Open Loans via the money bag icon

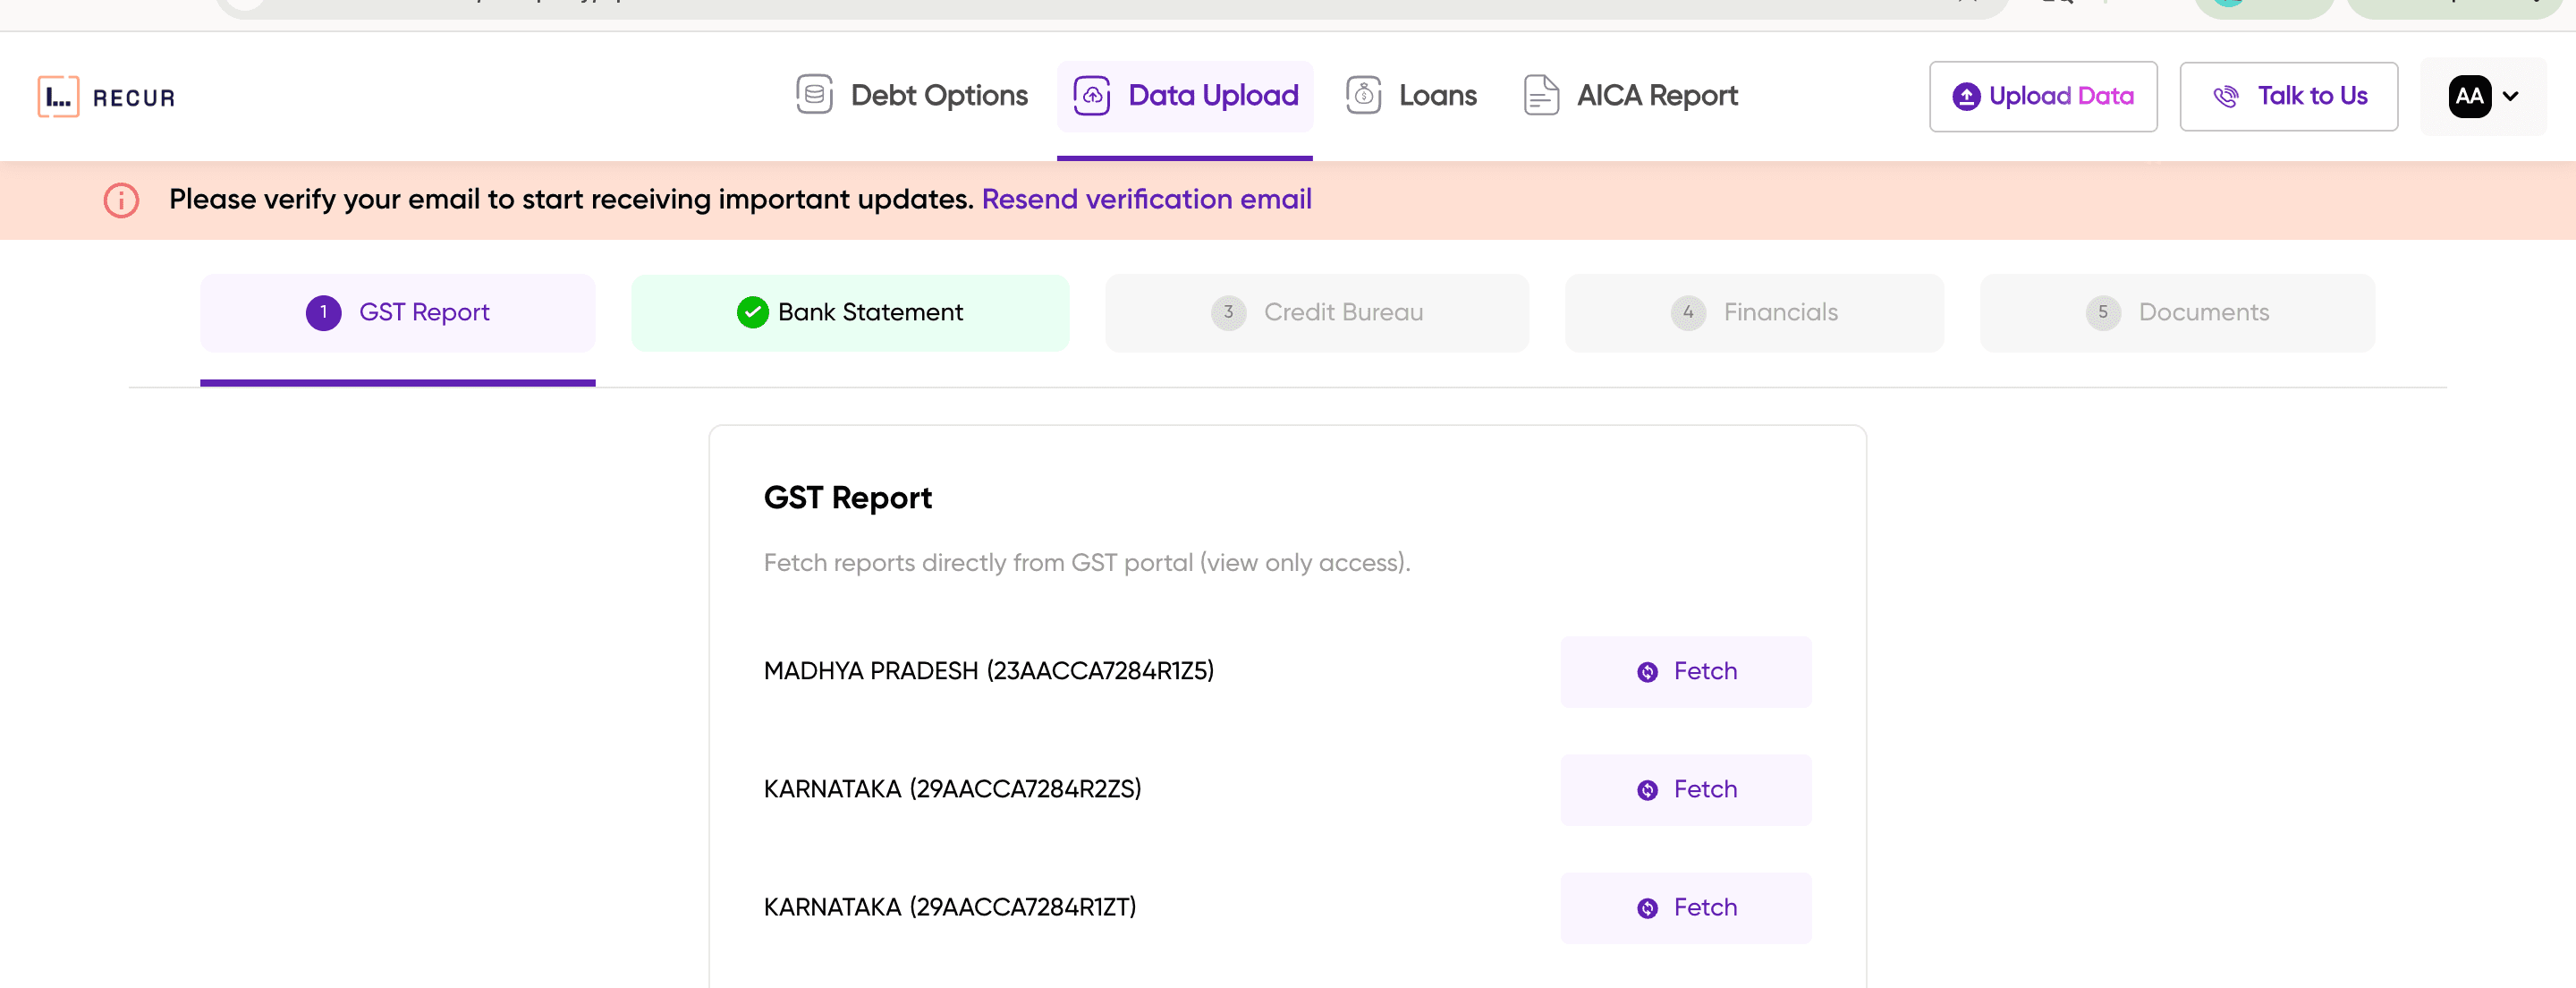tap(1363, 94)
